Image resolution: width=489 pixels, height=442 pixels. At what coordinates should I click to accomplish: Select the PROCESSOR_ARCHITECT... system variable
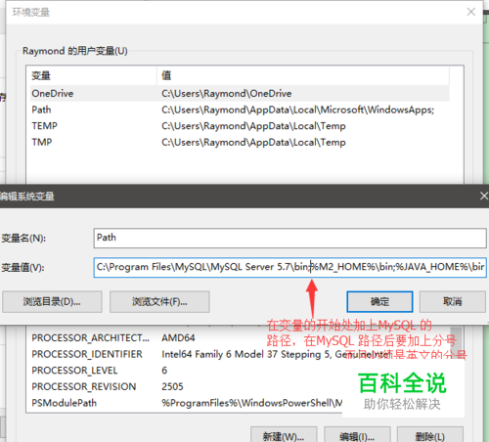point(90,338)
